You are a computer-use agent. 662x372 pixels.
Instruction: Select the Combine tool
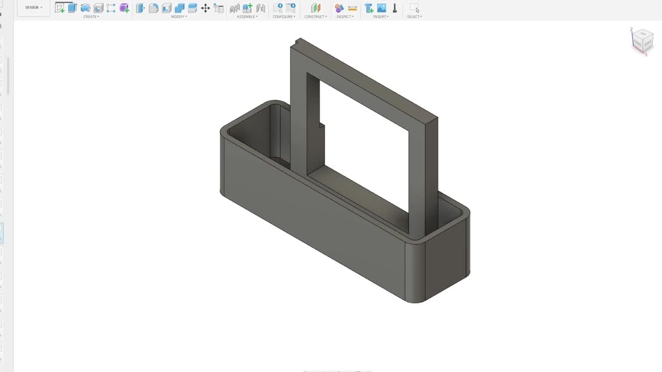coord(179,8)
